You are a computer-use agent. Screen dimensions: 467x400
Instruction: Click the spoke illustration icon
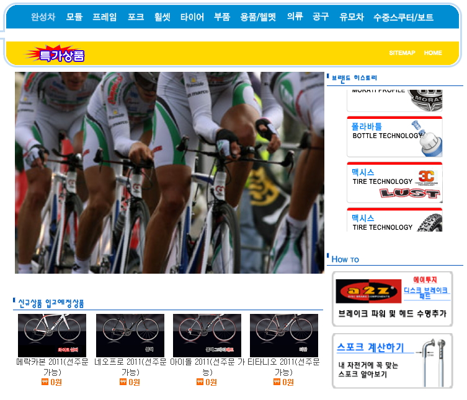pyautogui.click(x=434, y=363)
